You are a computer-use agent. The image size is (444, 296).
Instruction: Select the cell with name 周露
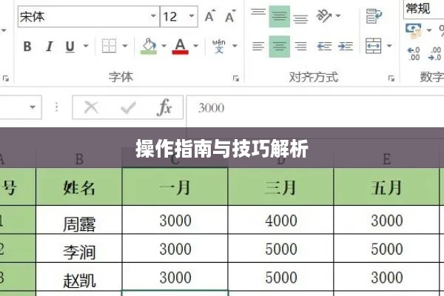(79, 220)
